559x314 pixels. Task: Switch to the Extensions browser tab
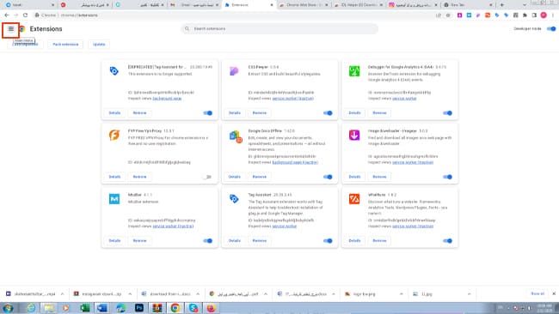click(x=249, y=5)
